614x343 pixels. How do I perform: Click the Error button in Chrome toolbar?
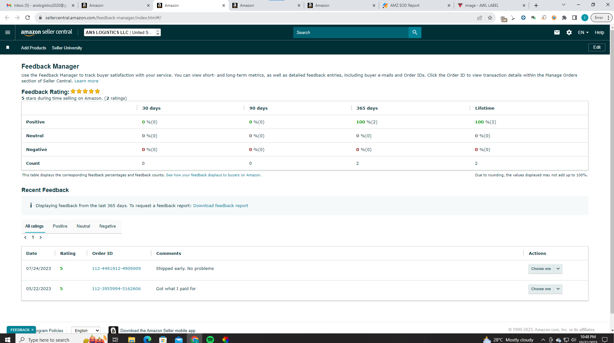point(602,18)
